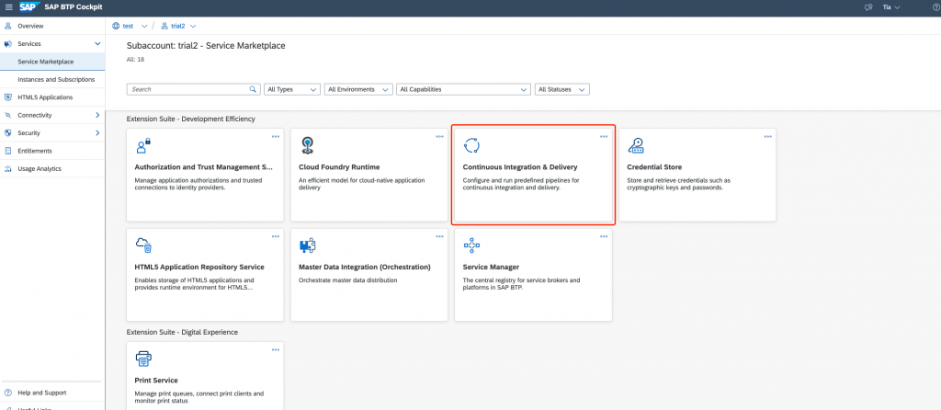941x410 pixels.
Task: Open actions menu for Authorization and Trust tile
Action: click(x=276, y=136)
